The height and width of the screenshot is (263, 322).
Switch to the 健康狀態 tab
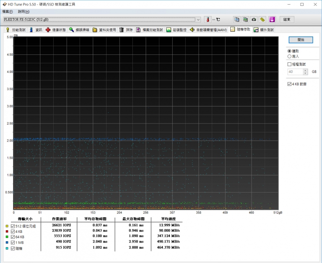click(56, 30)
